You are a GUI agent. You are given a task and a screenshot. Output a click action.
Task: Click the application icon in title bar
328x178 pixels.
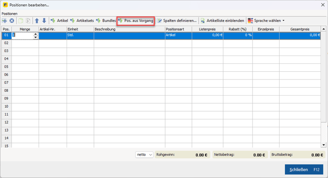click(x=5, y=5)
